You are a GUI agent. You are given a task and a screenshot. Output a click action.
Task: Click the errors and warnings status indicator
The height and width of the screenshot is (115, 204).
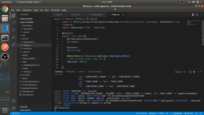[x=16, y=113]
